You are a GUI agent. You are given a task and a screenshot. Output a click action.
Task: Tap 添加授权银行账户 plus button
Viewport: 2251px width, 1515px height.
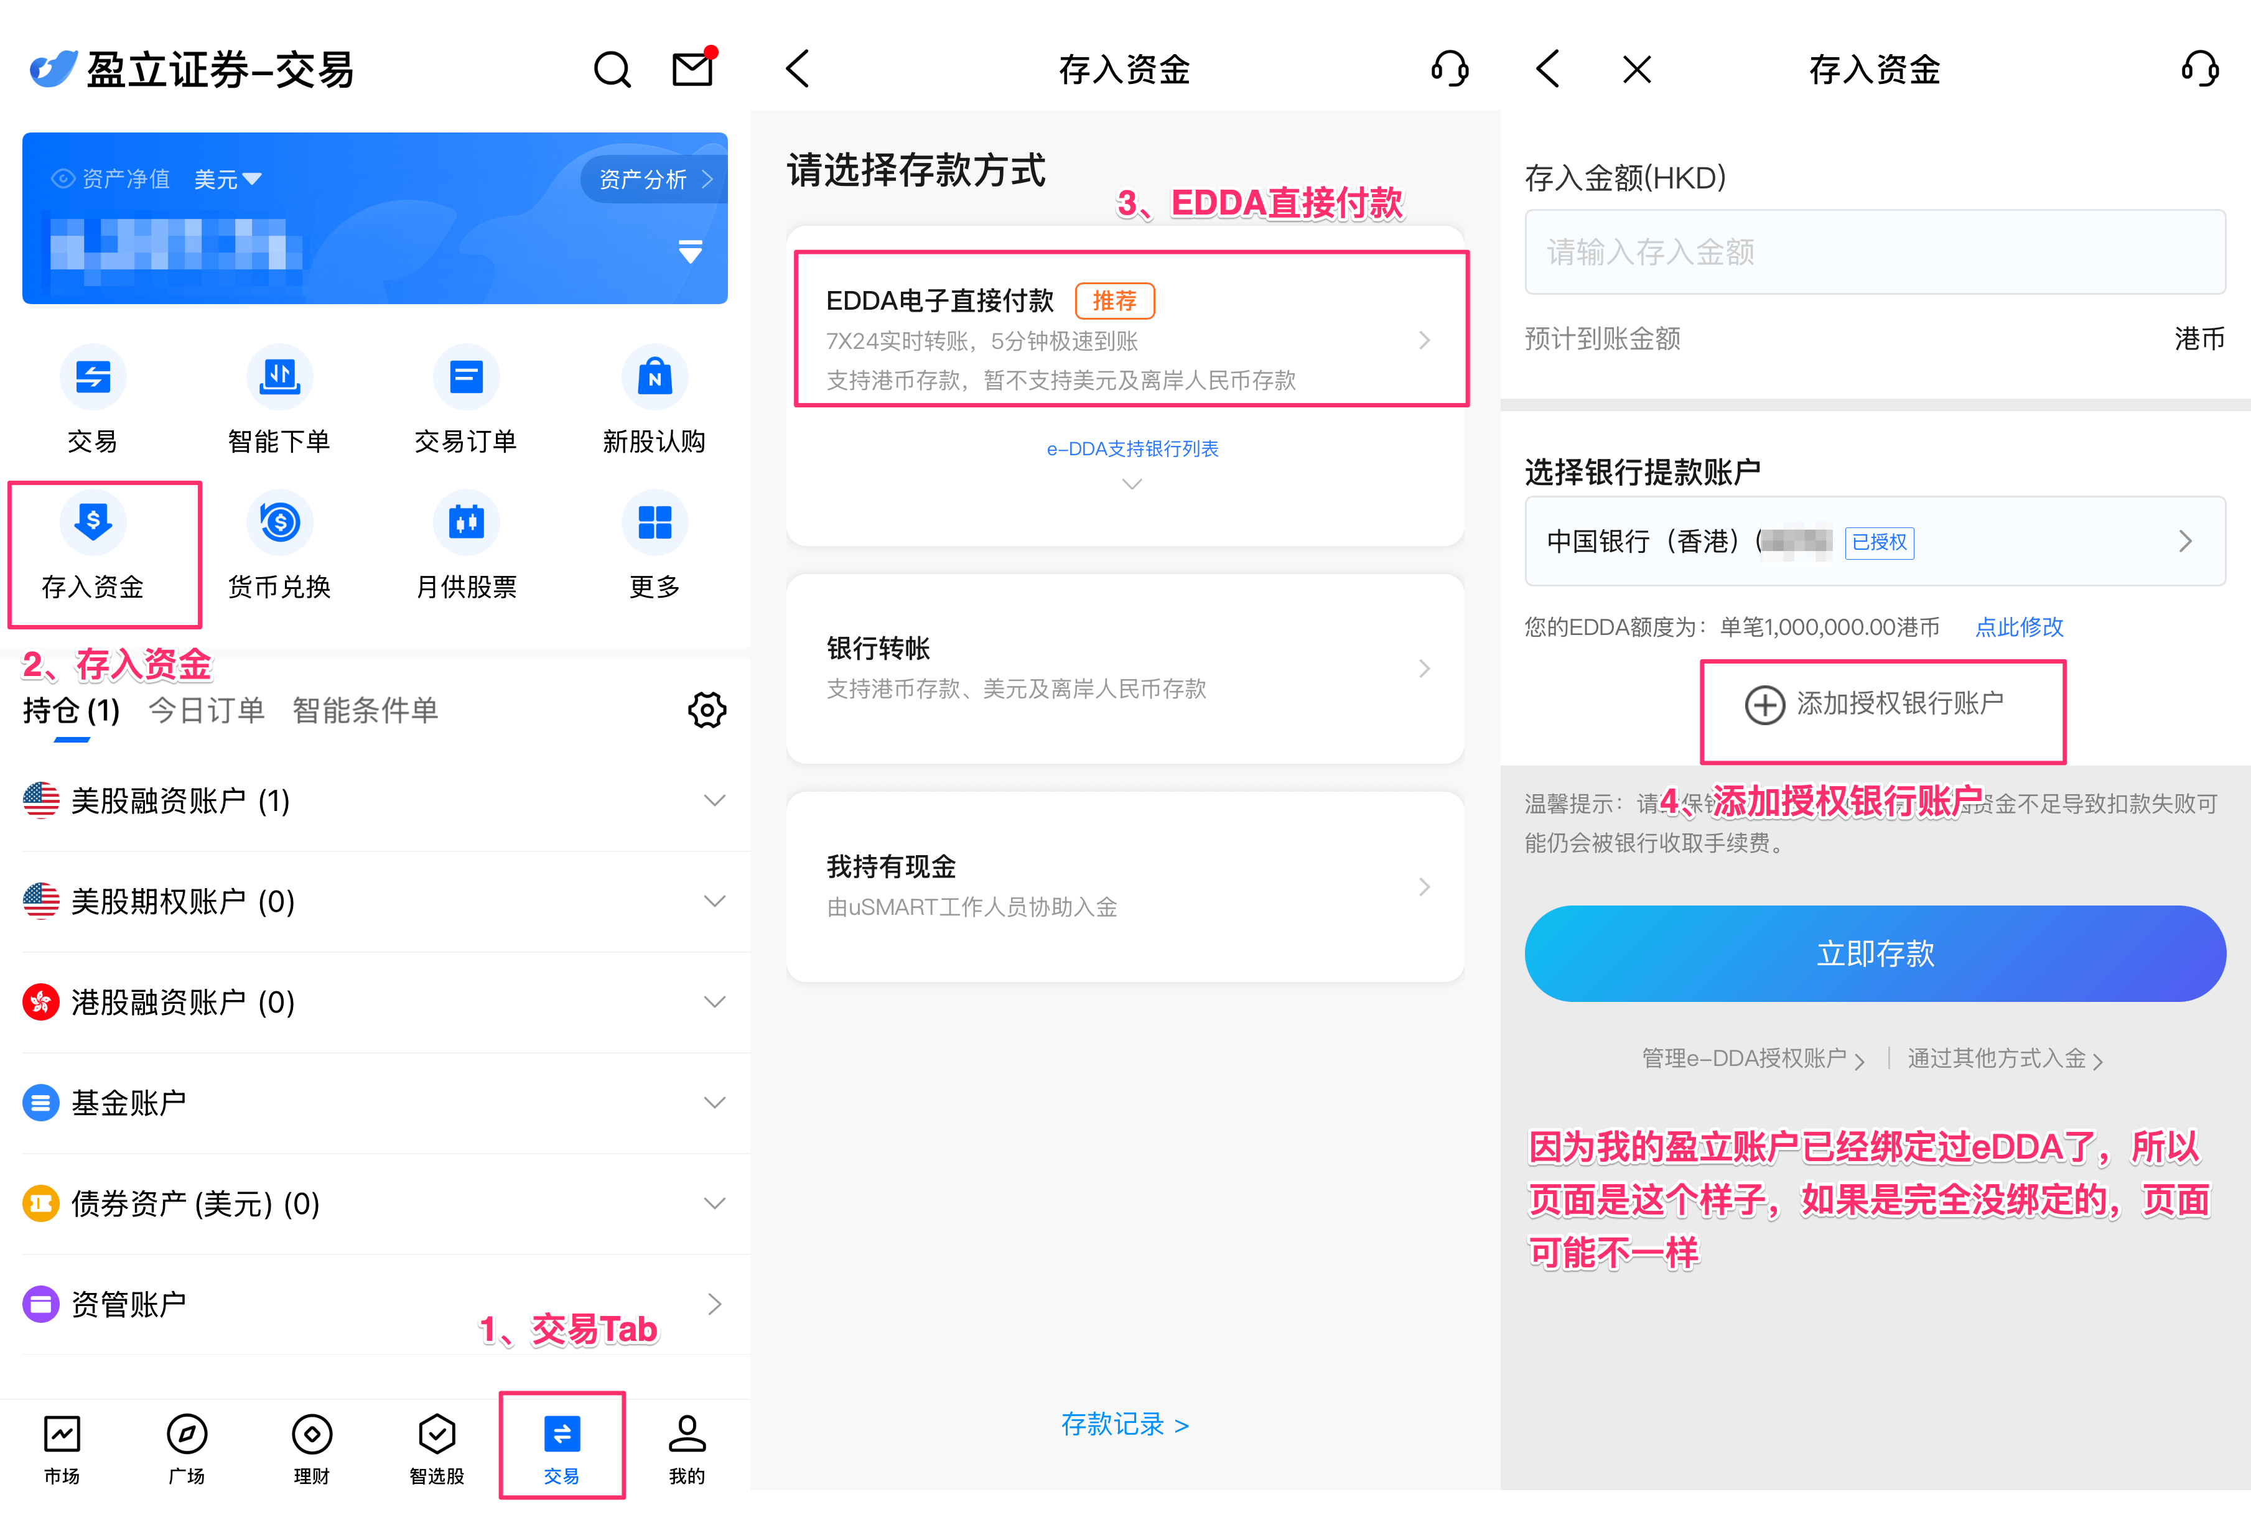1764,705
